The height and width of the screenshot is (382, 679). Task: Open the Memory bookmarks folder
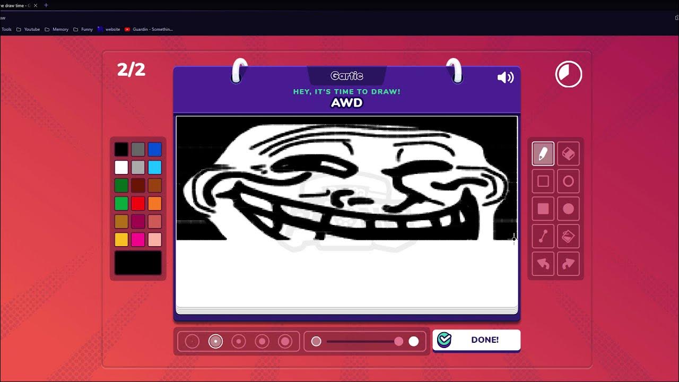(57, 29)
